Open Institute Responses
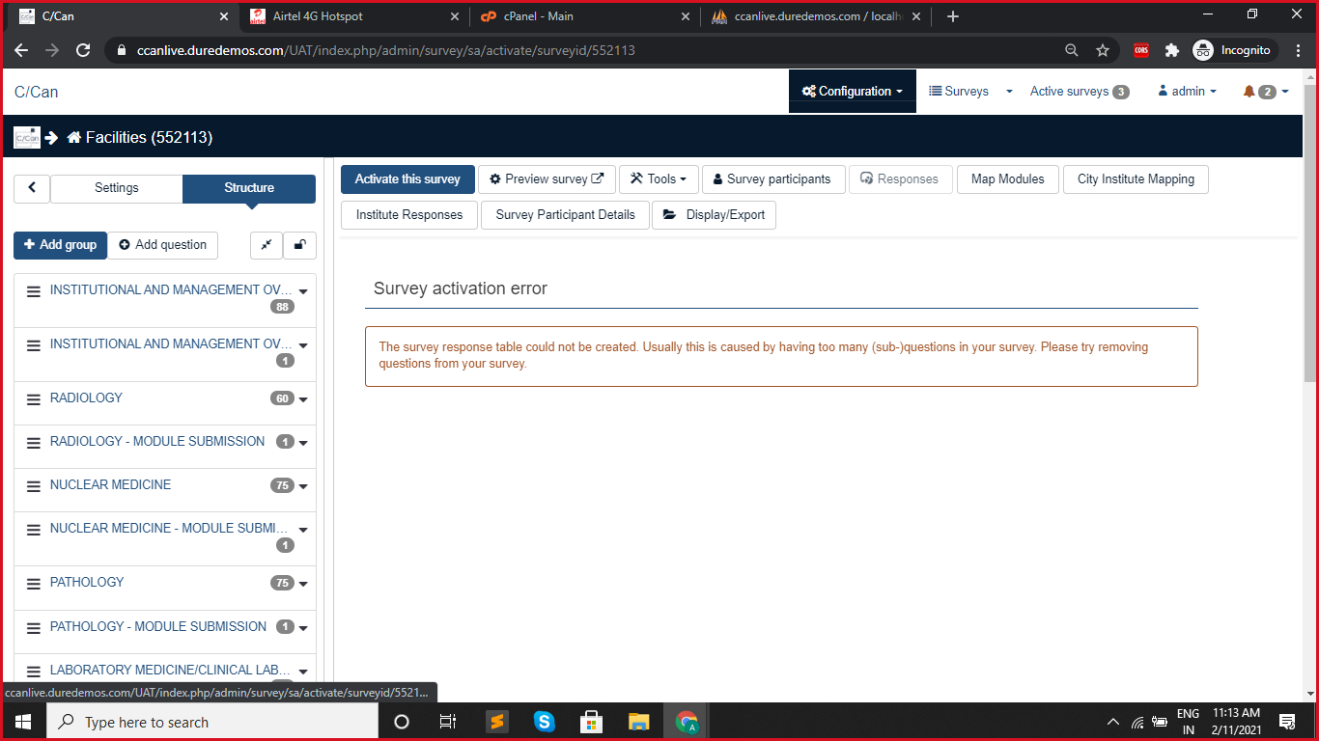 point(409,215)
